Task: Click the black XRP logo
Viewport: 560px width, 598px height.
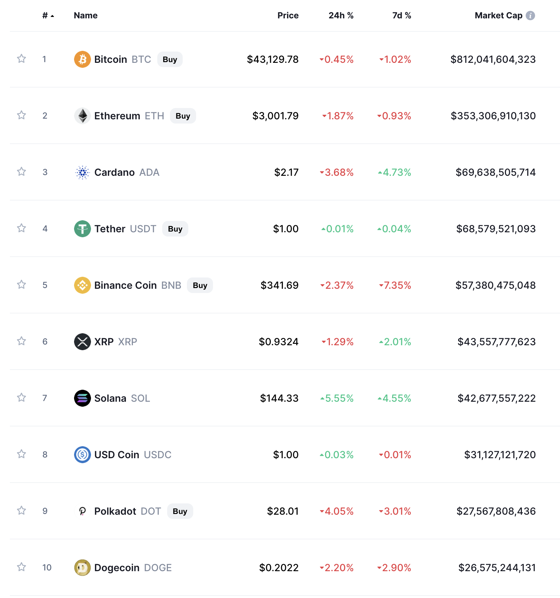Action: click(82, 342)
